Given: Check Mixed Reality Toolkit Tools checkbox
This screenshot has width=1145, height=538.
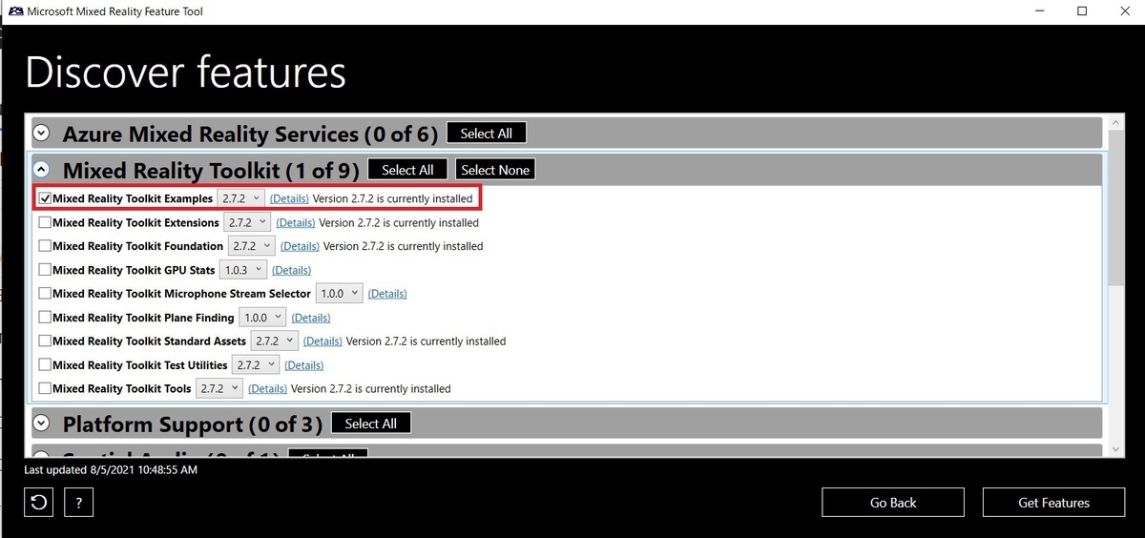Looking at the screenshot, I should (x=45, y=388).
